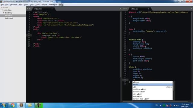
Task: Click the input type="file" line in index.html
Action: pyautogui.click(x=61, y=37)
